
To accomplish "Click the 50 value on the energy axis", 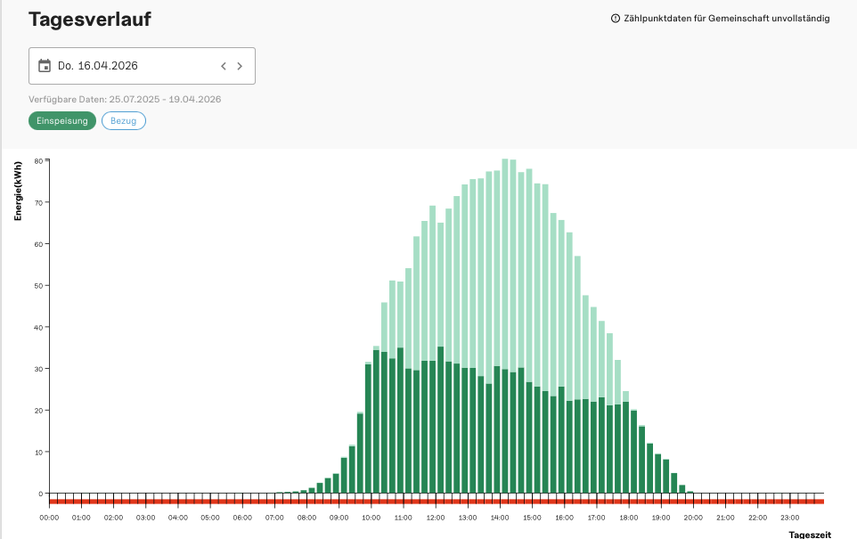I will (38, 286).
